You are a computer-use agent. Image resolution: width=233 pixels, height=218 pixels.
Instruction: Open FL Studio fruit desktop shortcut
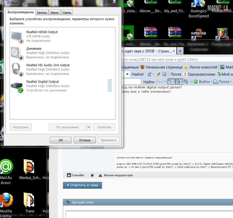(222, 33)
